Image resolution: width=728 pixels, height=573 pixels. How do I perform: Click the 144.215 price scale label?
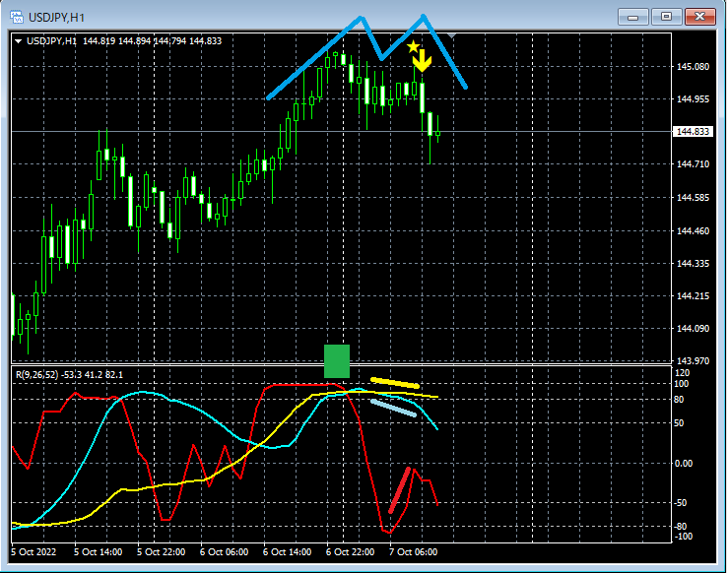[693, 295]
